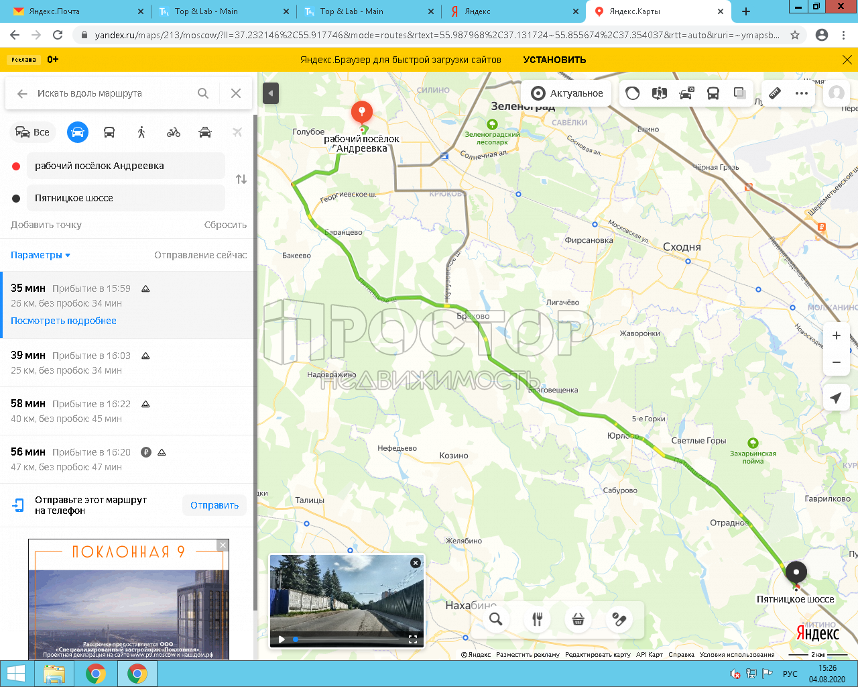Swap origin and destination arrows
Viewport: 858px width, 687px height.
tap(241, 179)
